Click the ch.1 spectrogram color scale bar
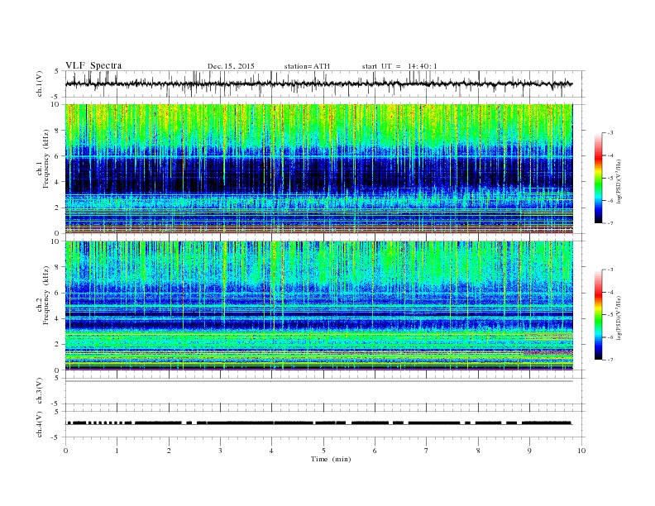This screenshot has height=506, width=655. point(598,178)
